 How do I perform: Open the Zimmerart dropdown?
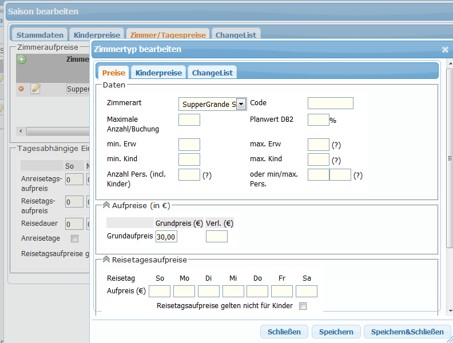point(241,103)
